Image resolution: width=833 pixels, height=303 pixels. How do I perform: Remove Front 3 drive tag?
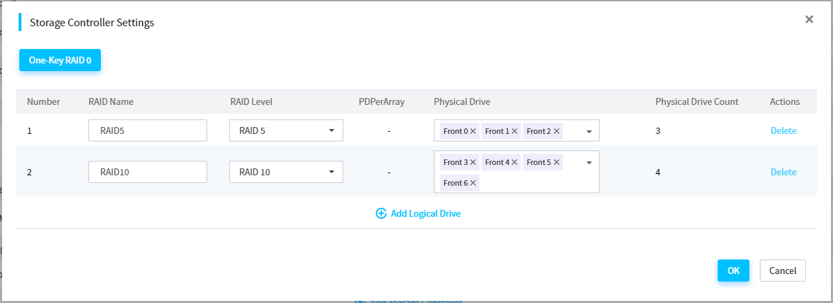473,162
